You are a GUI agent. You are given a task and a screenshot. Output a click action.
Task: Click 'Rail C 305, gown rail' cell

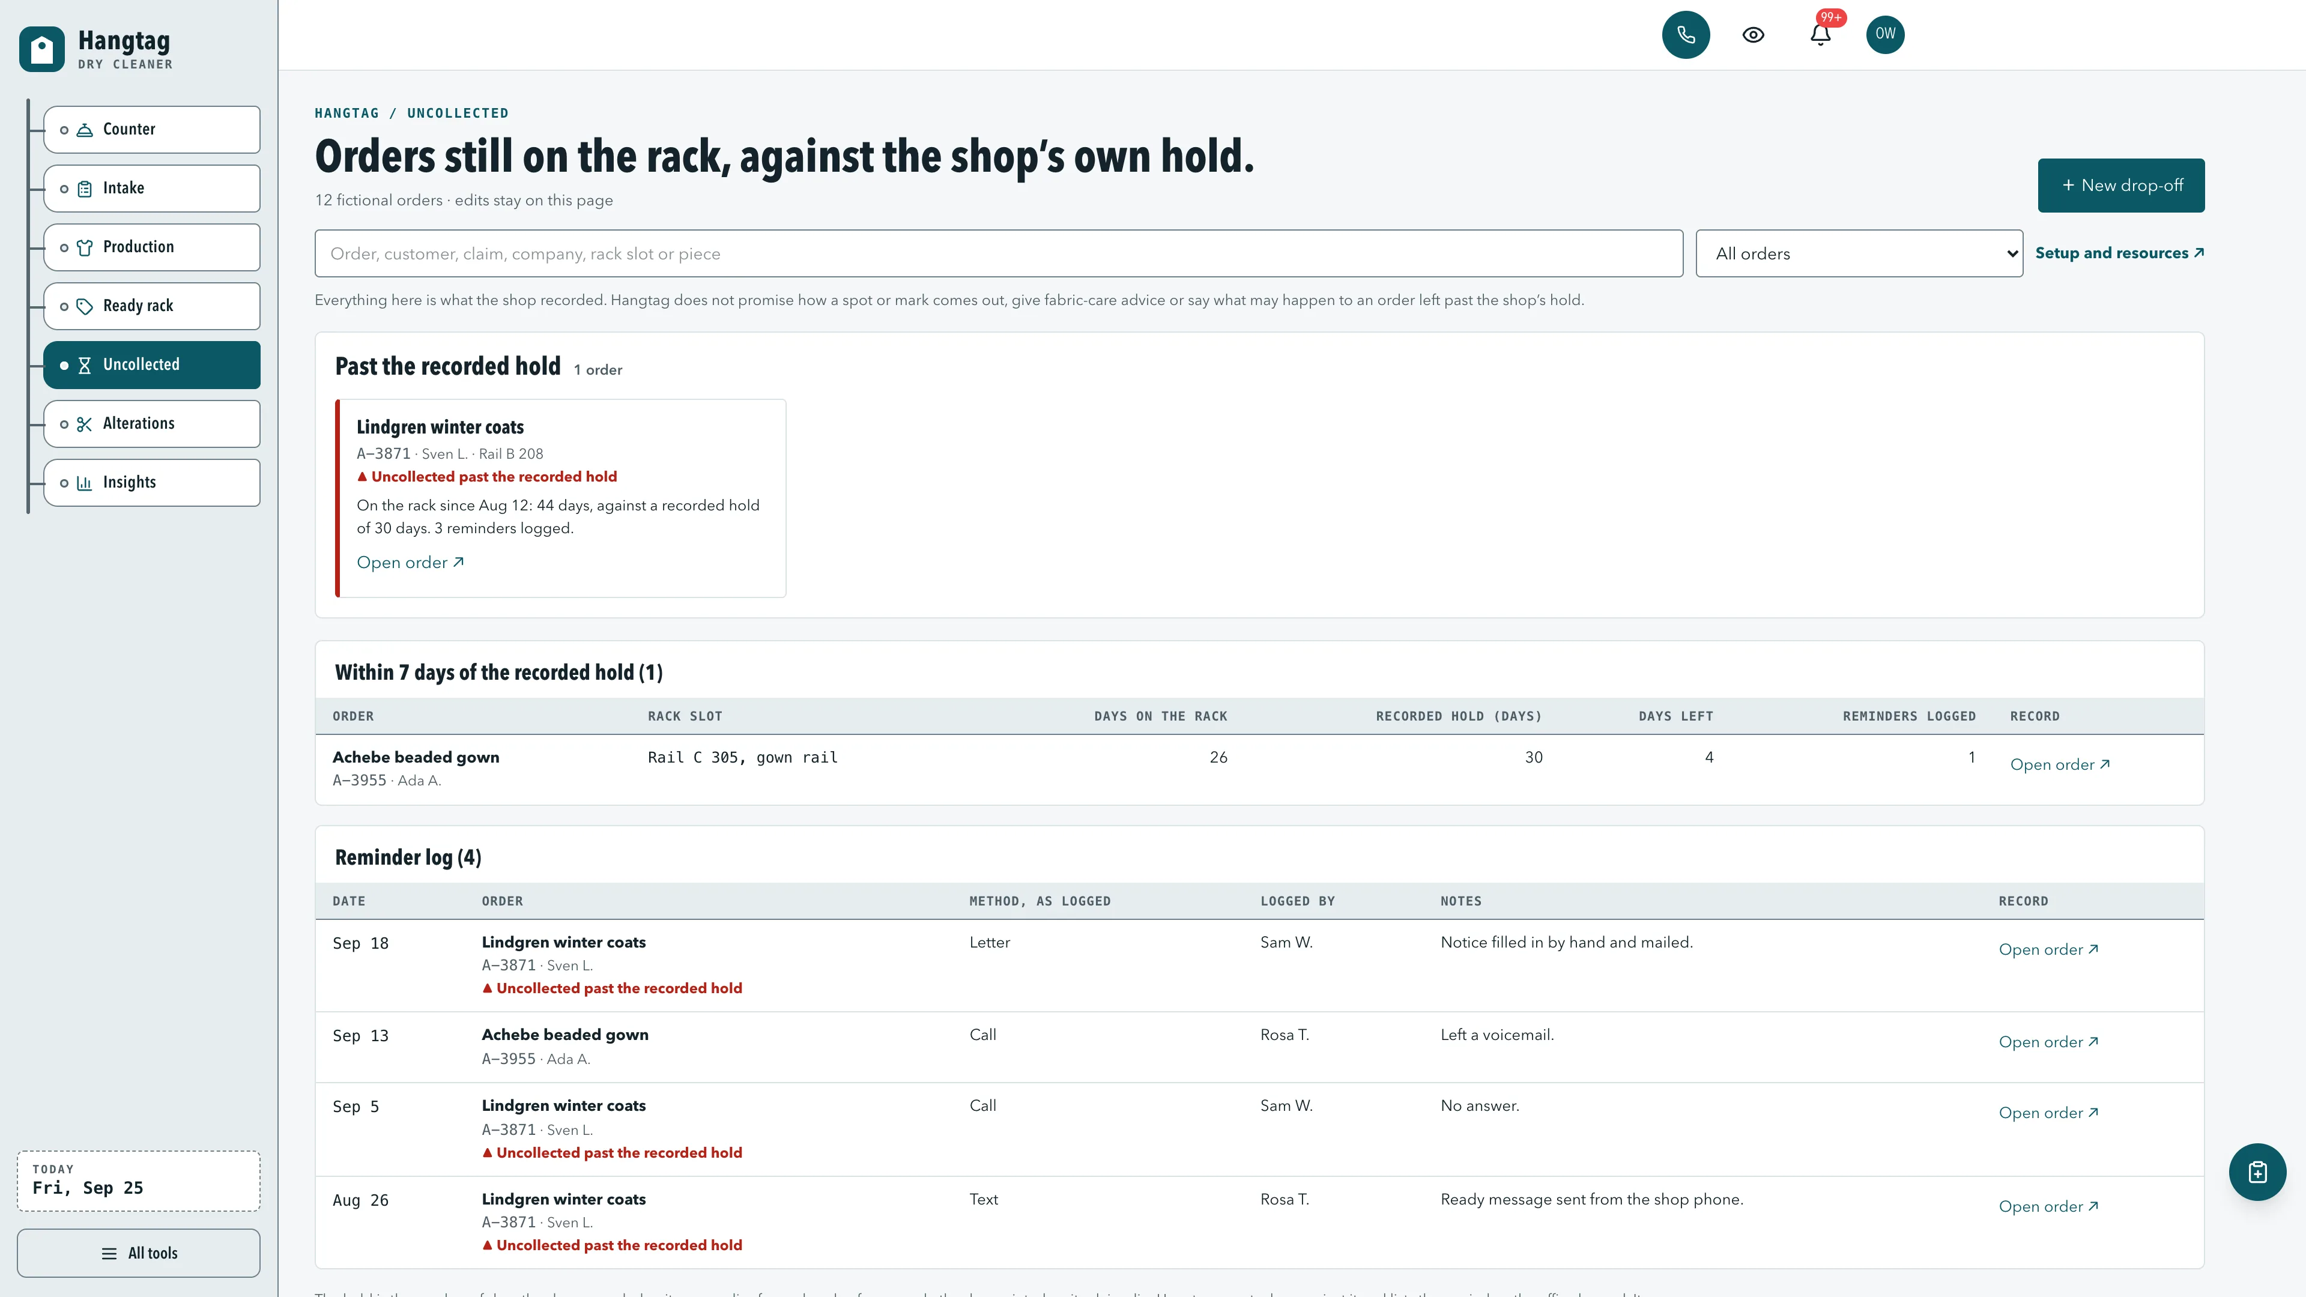[x=742, y=758]
